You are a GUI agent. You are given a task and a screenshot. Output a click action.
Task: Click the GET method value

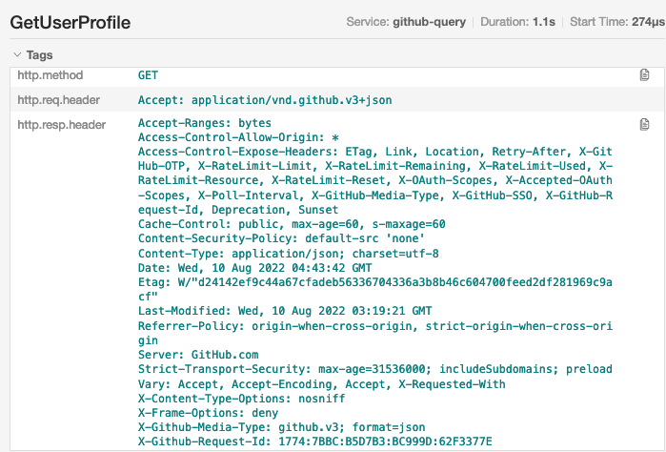(148, 74)
